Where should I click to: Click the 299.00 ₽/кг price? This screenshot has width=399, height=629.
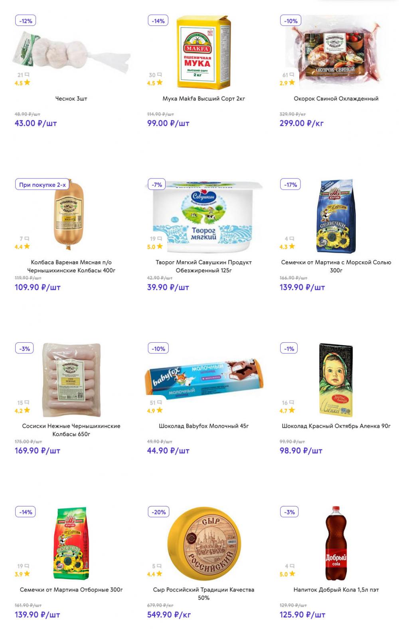tap(302, 123)
